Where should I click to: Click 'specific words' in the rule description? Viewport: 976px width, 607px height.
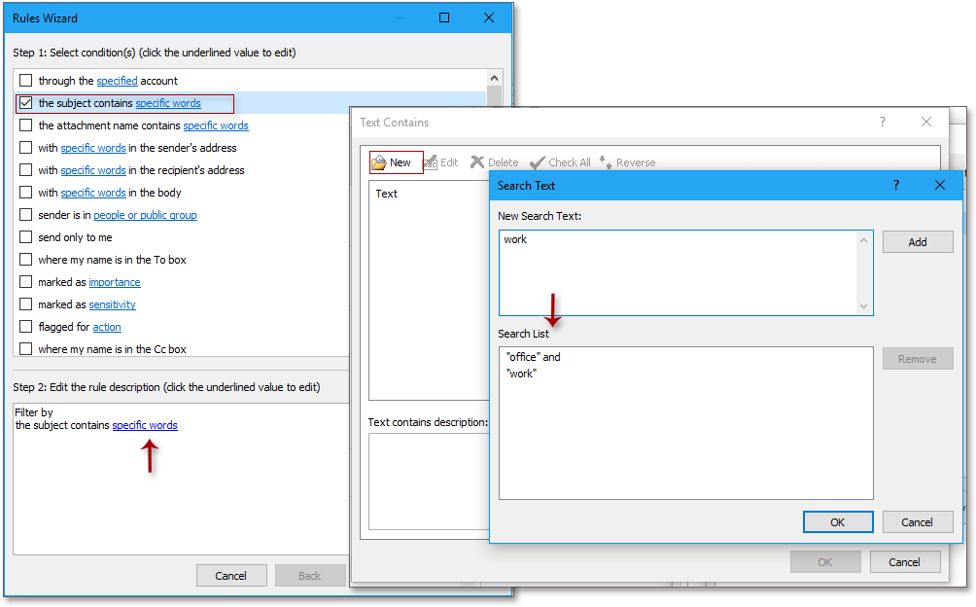point(144,425)
